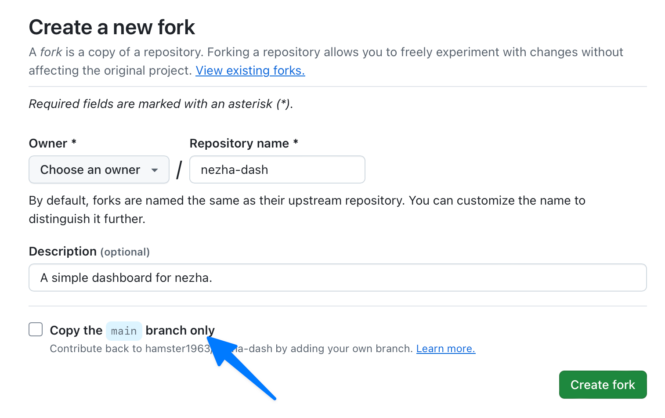Image resolution: width=665 pixels, height=418 pixels.
Task: Click the "Owner *" label
Action: point(52,143)
